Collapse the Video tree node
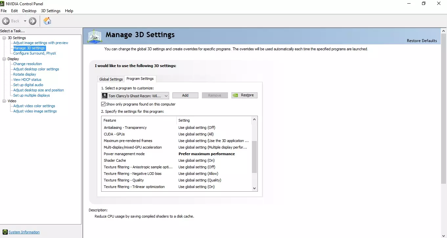The height and width of the screenshot is (238, 447). [4, 101]
